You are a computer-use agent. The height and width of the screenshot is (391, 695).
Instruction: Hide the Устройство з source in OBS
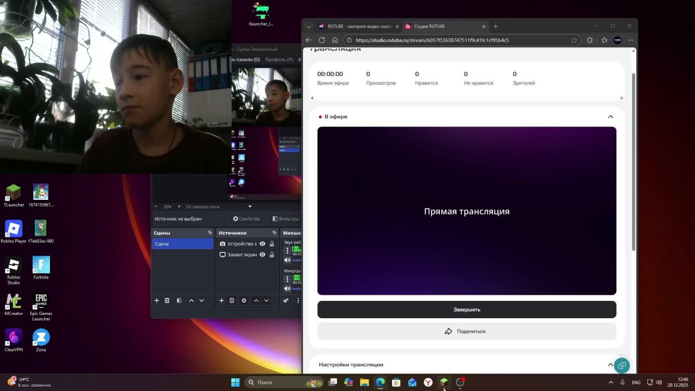click(x=262, y=244)
